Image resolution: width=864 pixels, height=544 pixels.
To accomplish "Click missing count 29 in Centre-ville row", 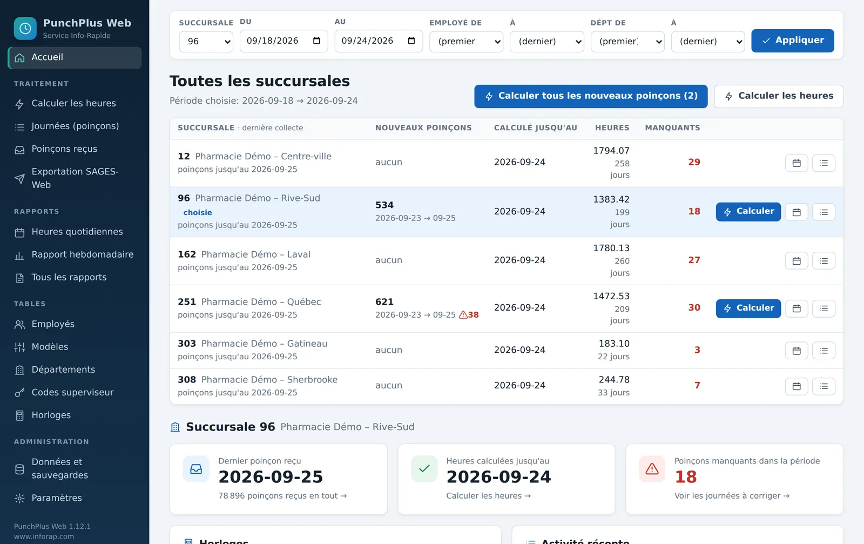I will click(x=694, y=162).
